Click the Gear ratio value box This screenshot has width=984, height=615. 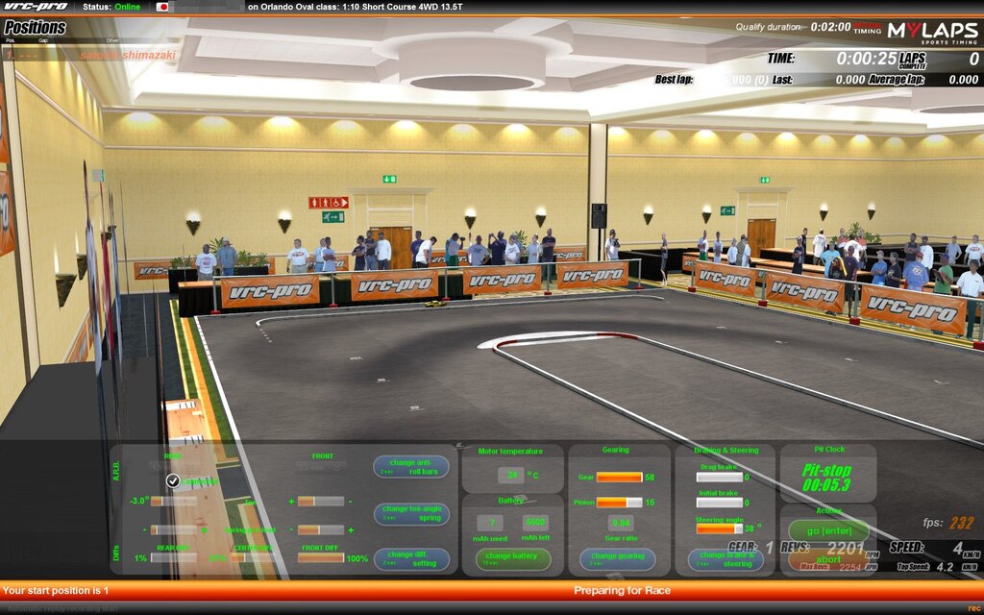click(621, 524)
